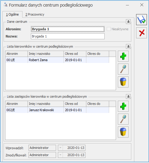Collapse the Dane centrum section
Image resolution: width=149 pixels, height=163 pixels.
point(128,22)
